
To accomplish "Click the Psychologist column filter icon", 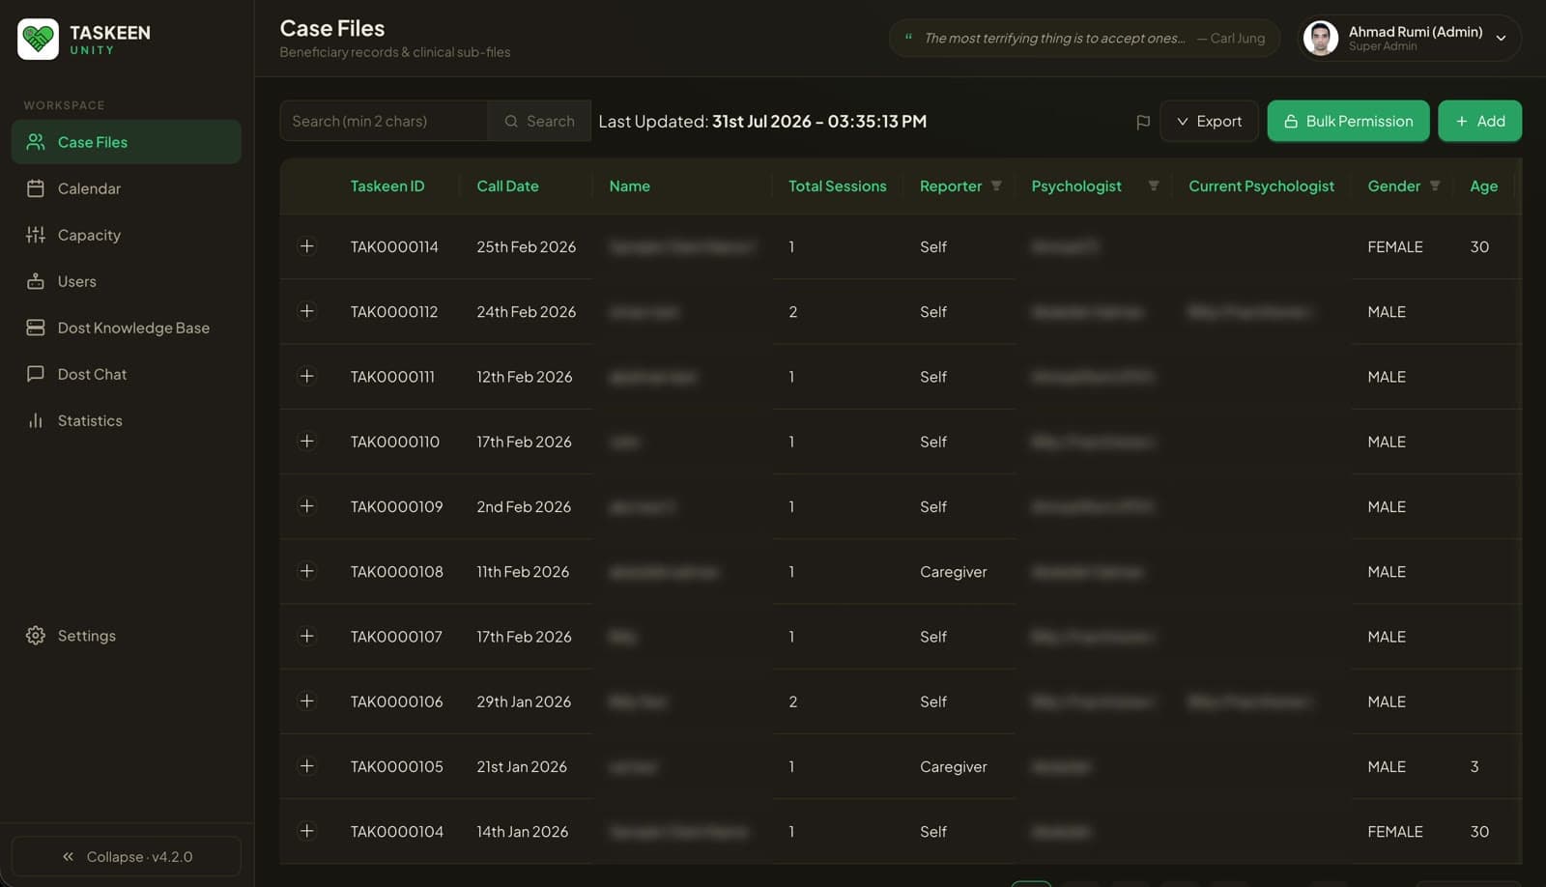I will coord(1153,186).
